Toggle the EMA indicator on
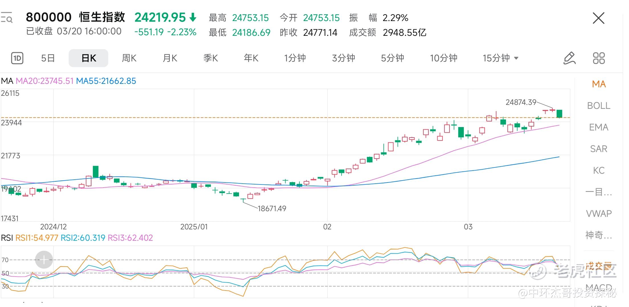Screen dimensions: 629x307 coord(599,127)
